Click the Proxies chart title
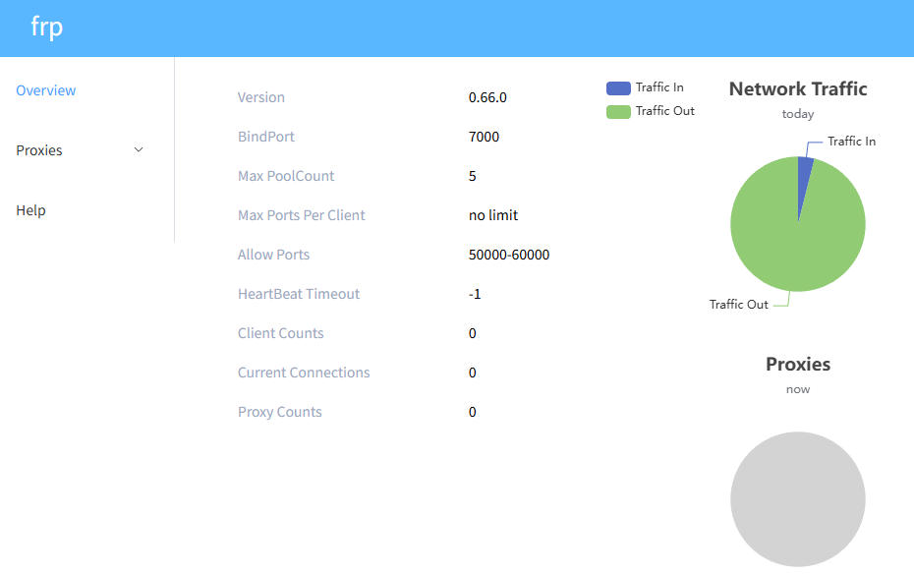 (x=798, y=365)
